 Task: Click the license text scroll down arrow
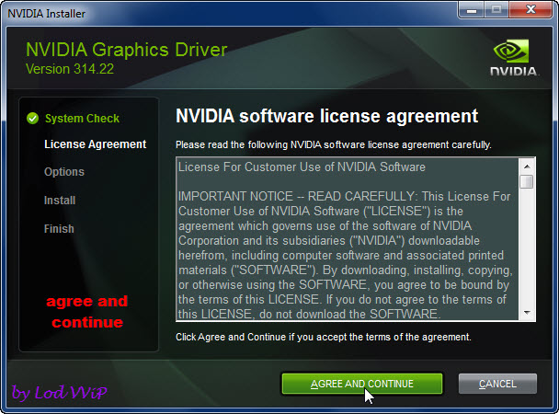click(x=527, y=313)
